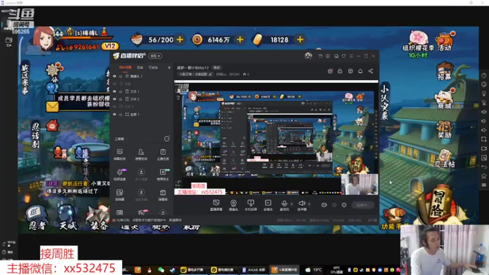
Task: Switch to the middle scene tab
Action: 140,67
